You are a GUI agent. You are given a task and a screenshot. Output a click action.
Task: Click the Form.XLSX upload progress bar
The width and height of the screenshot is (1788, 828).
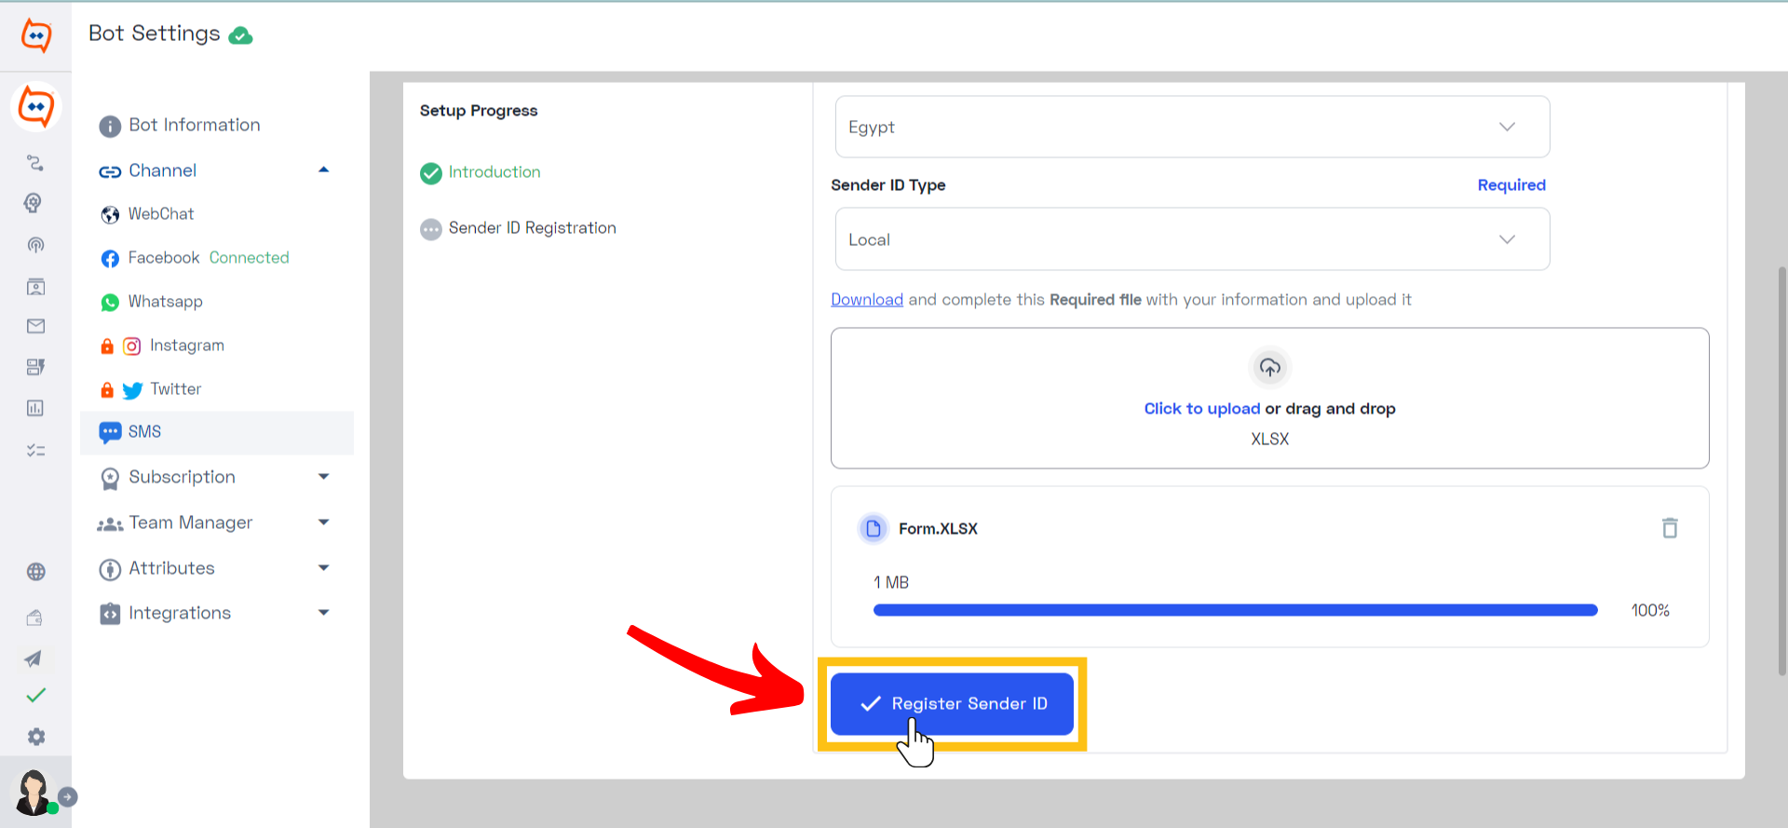[1236, 611]
